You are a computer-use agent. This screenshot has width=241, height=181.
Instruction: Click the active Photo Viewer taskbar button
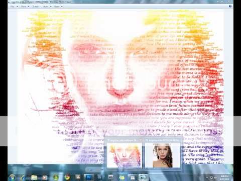pyautogui.click(x=143, y=177)
